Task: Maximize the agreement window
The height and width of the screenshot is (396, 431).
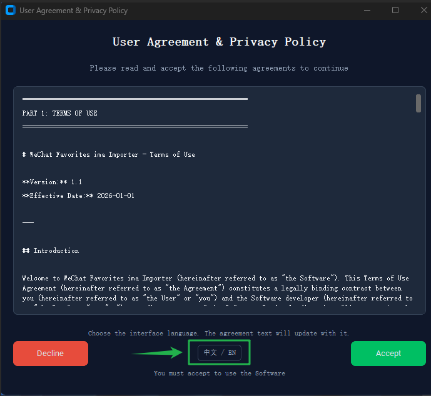Action: [395, 11]
